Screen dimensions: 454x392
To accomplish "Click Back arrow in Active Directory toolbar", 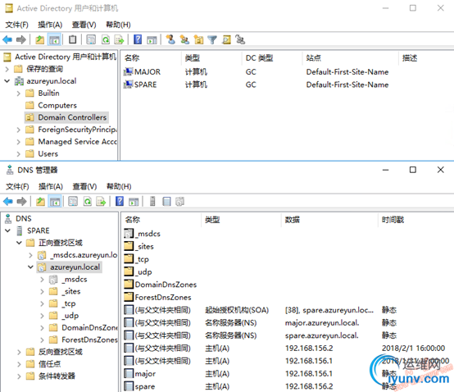I will click(x=7, y=39).
